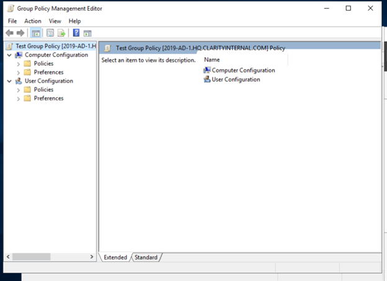Viewport: 387px width, 281px height.
Task: Click the Export List toolbar icon
Action: (x=61, y=33)
